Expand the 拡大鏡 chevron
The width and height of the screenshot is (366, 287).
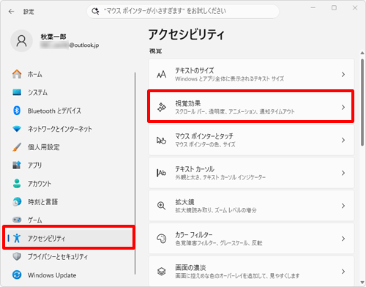pos(343,206)
